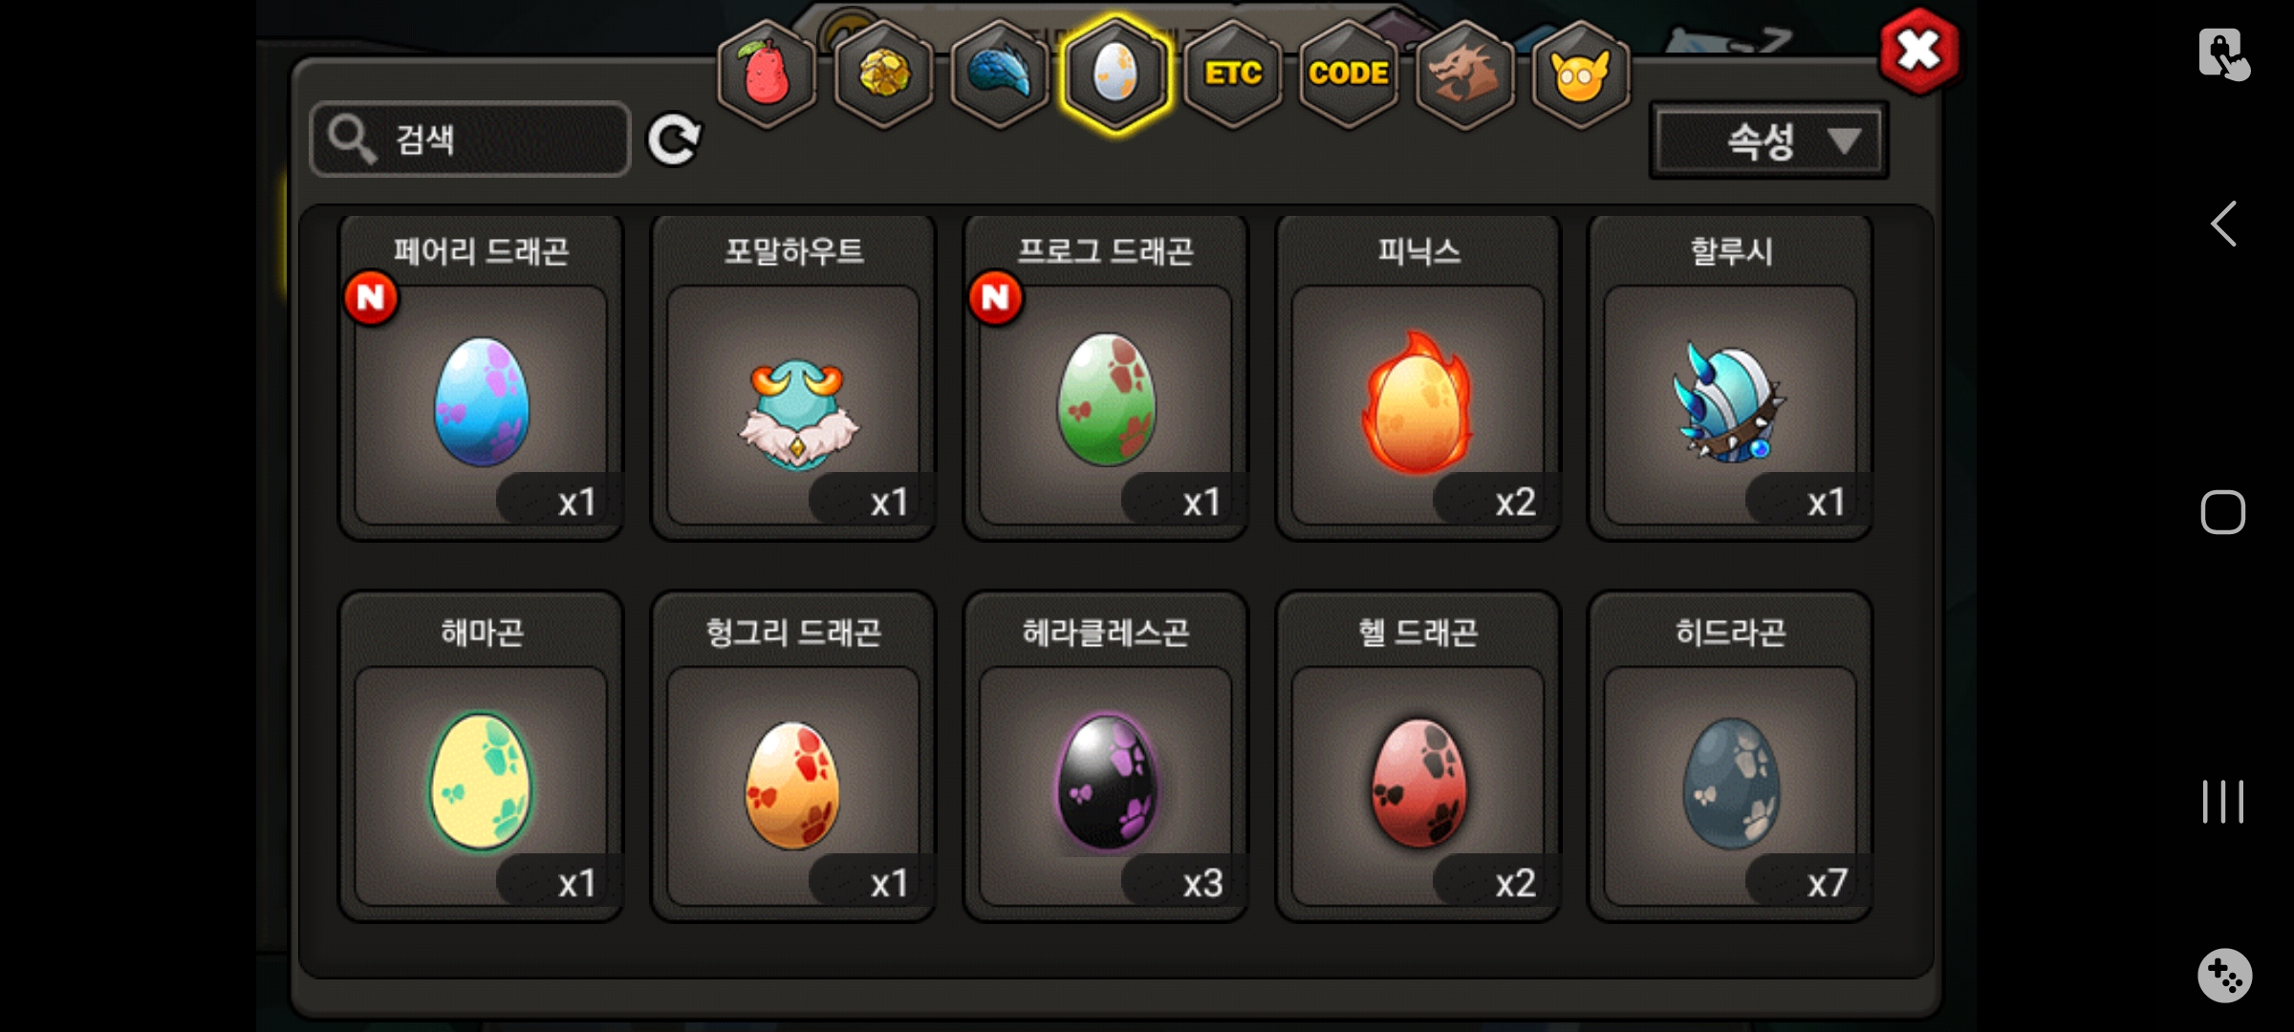Select the egg inventory tab

[x=1115, y=74]
